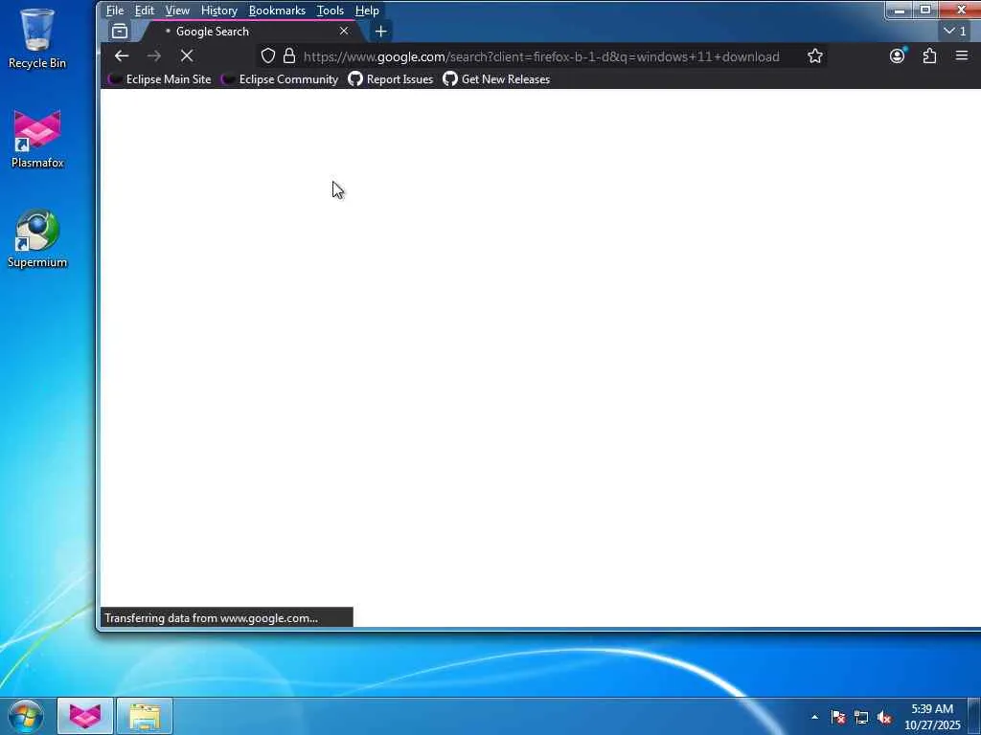Close the Google Search tab
Screen dimensions: 981x735
click(x=344, y=31)
